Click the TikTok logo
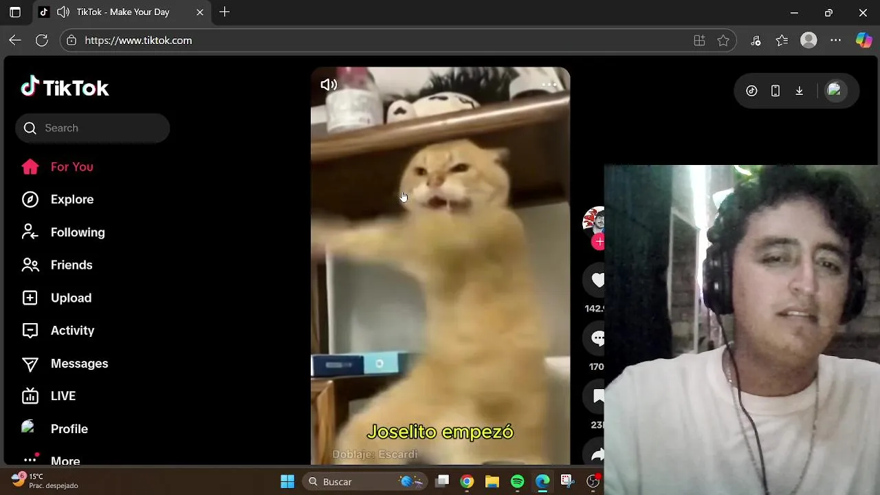Screen dimensions: 880x495 tap(65, 87)
